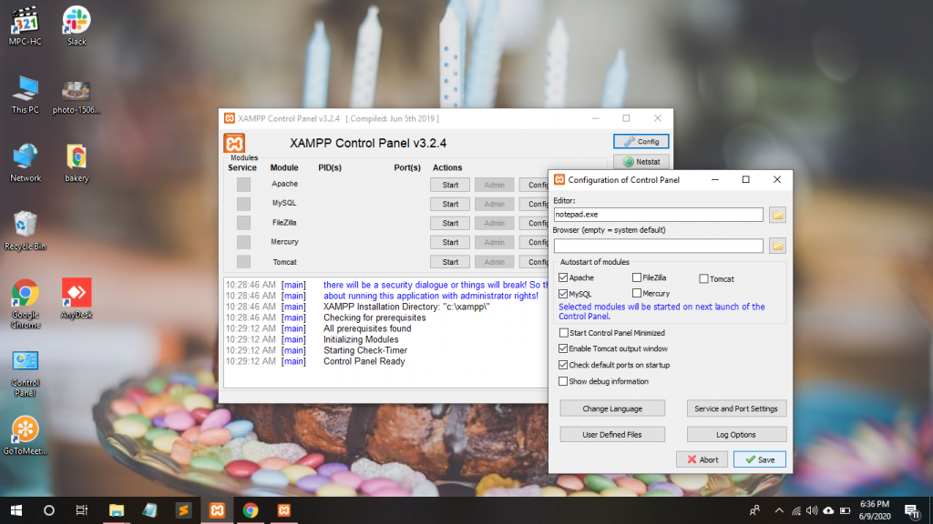Open Sublime Text from the taskbar
The width and height of the screenshot is (933, 524).
[183, 510]
